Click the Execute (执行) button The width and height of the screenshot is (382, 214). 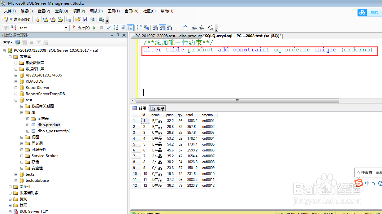81,28
